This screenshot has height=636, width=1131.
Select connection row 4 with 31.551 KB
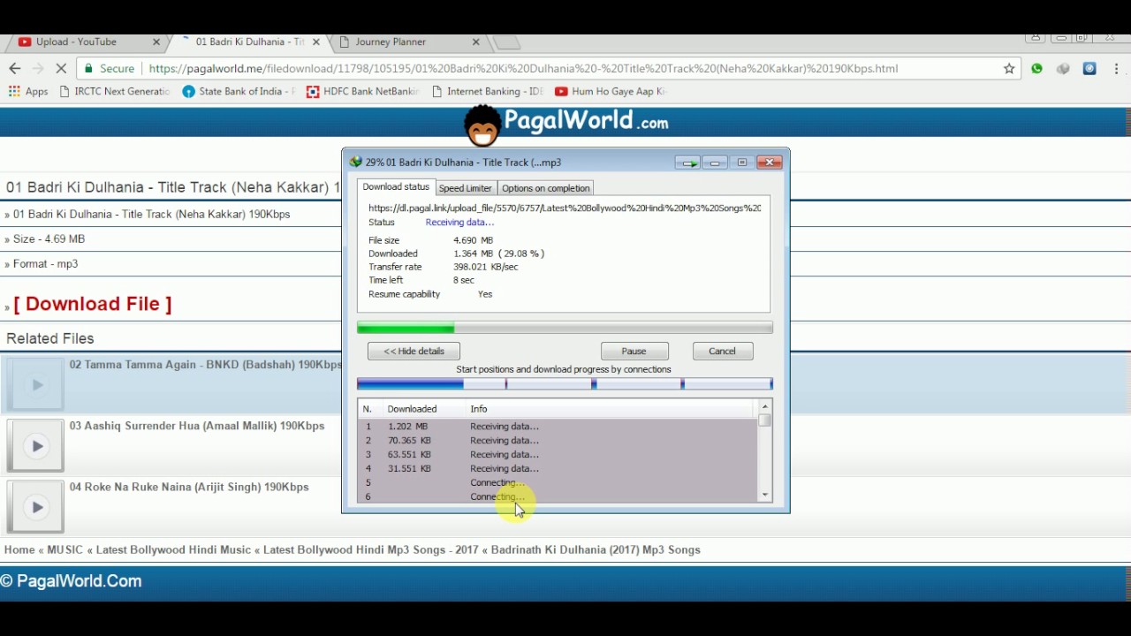[x=558, y=469]
